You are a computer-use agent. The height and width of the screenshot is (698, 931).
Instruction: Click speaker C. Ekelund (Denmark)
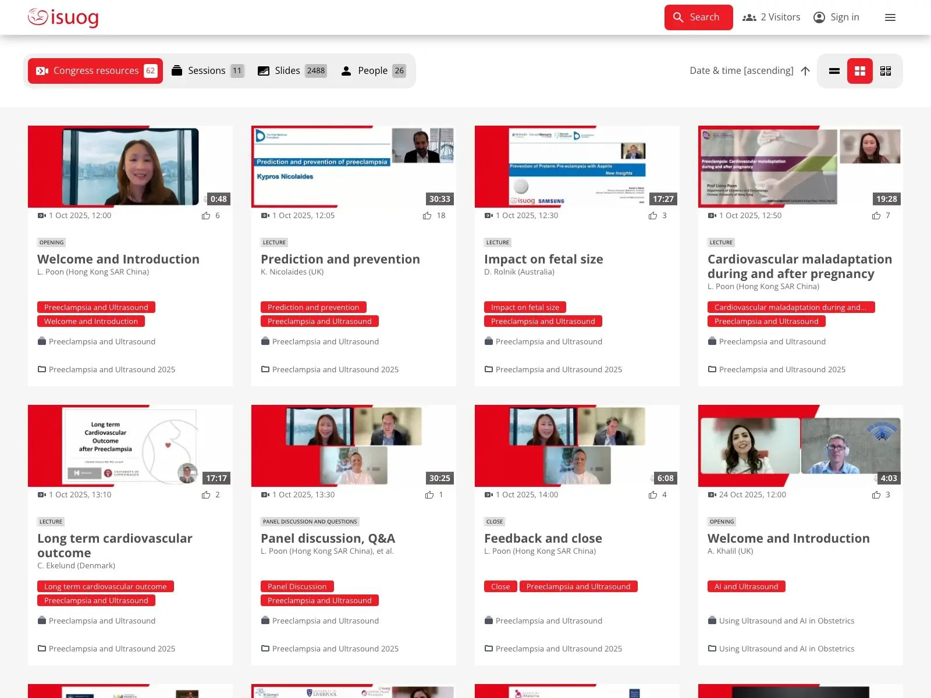[x=76, y=566]
